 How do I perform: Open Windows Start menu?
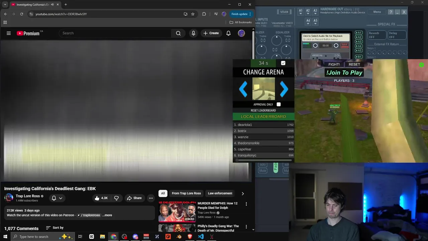[x=5, y=237]
